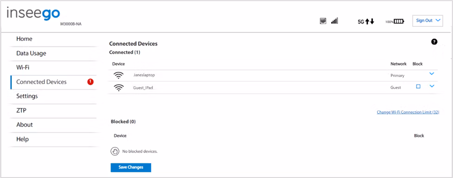This screenshot has height=178, width=453.
Task: Click the no blocked devices hand icon
Action: pyautogui.click(x=115, y=151)
